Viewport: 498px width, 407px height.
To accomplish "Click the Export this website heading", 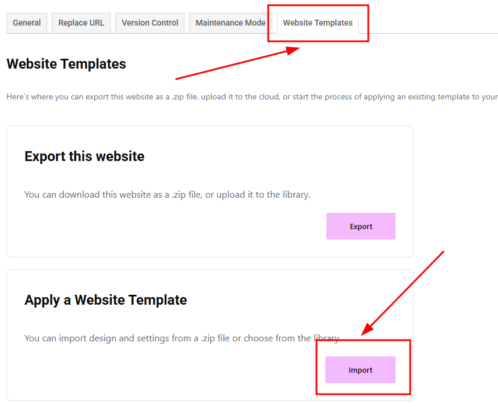I will pyautogui.click(x=84, y=156).
